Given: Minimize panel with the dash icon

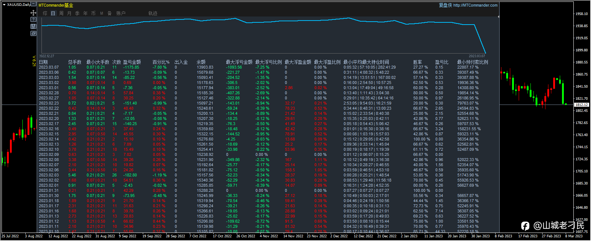Looking at the screenshot, I should (x=33, y=4).
